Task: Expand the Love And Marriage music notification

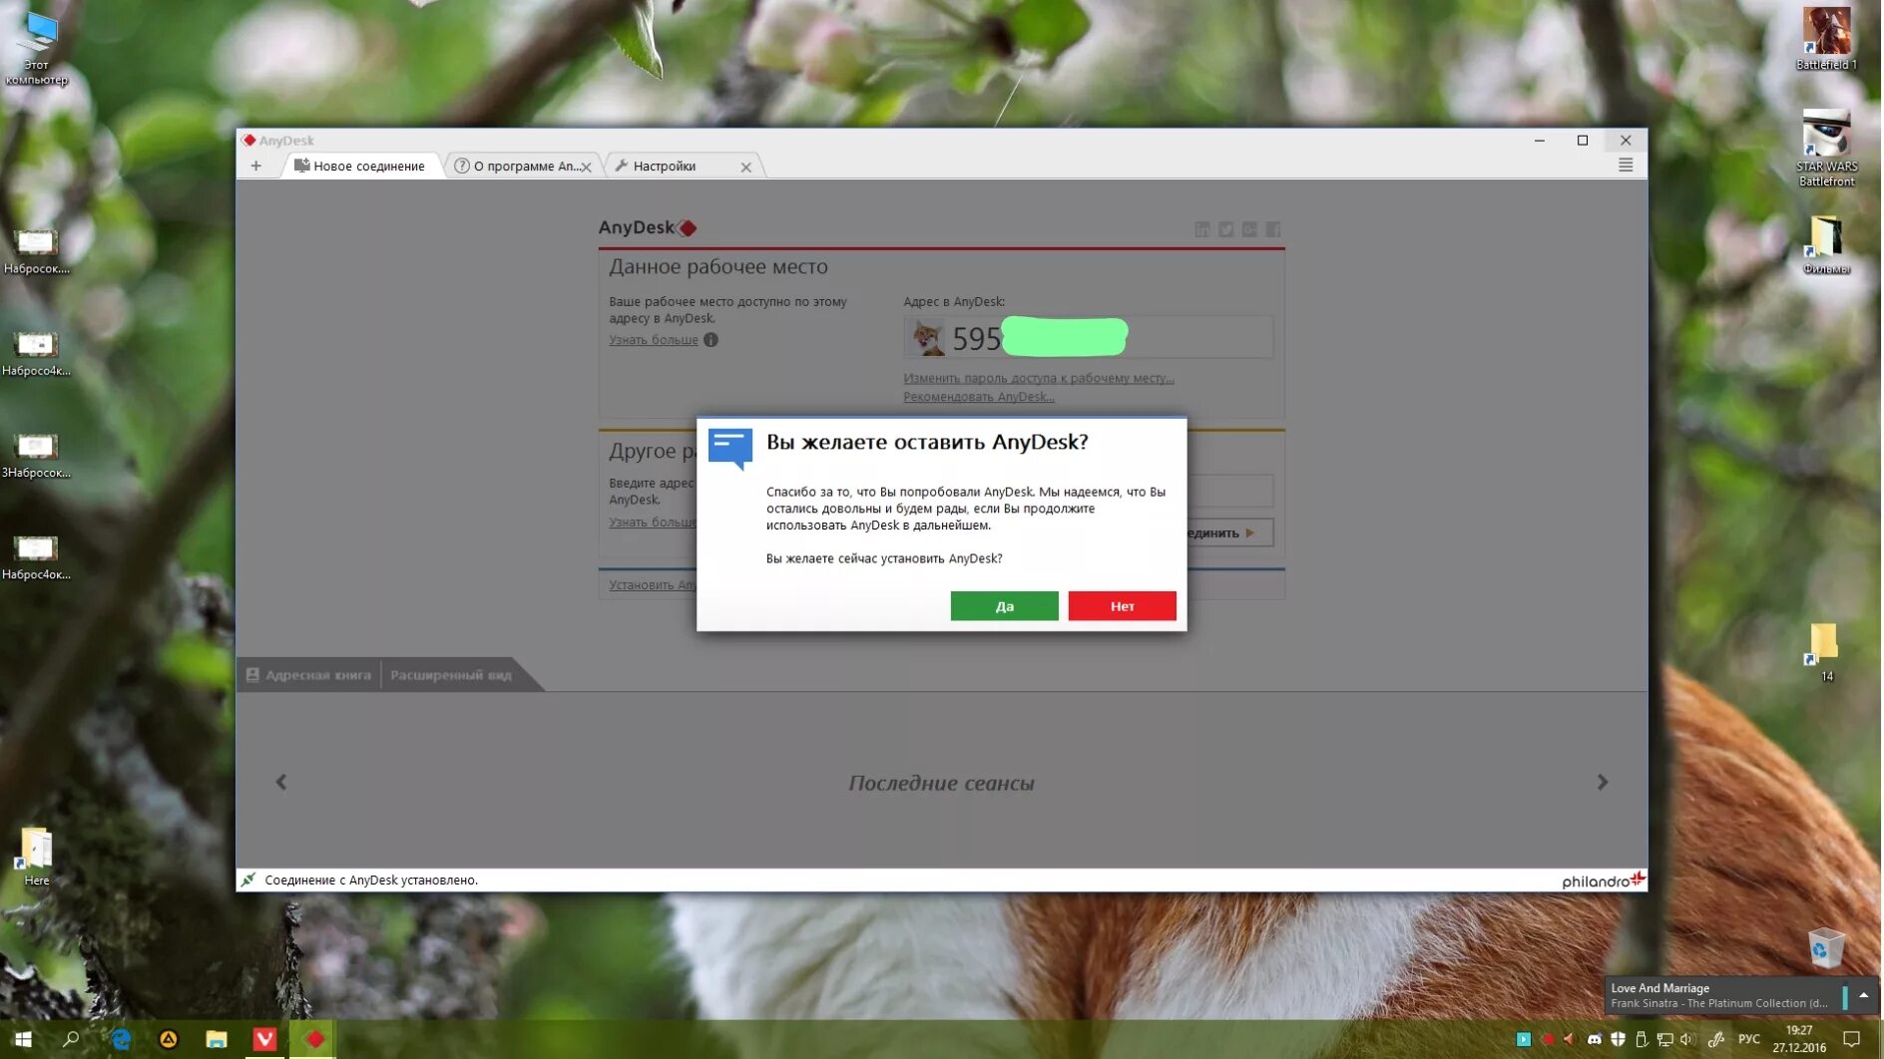Action: (x=1863, y=995)
